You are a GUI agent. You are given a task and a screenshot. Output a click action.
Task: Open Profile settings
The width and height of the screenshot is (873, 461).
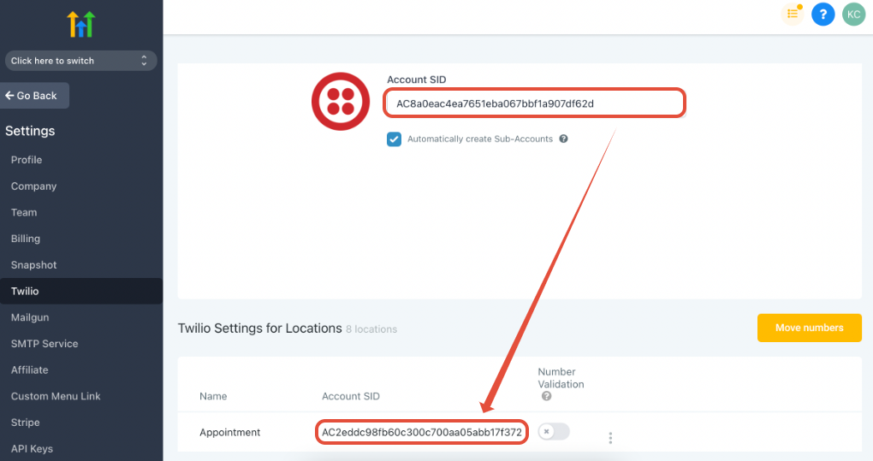pos(27,160)
